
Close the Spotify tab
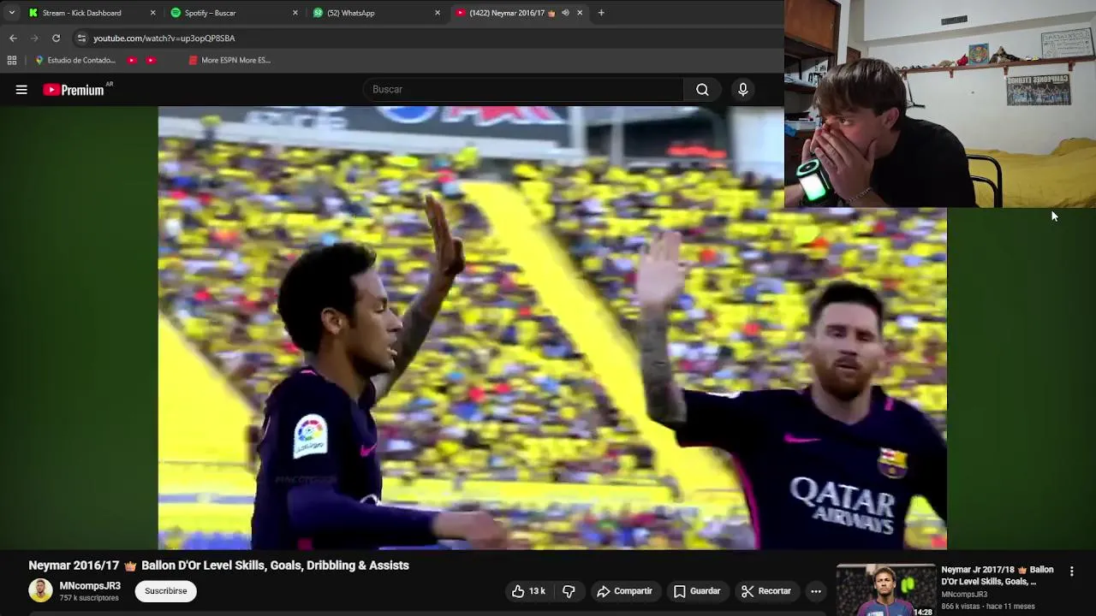(x=295, y=13)
